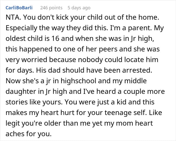
Task: Click the '5 days ago' timestamp
Action: 79,8
